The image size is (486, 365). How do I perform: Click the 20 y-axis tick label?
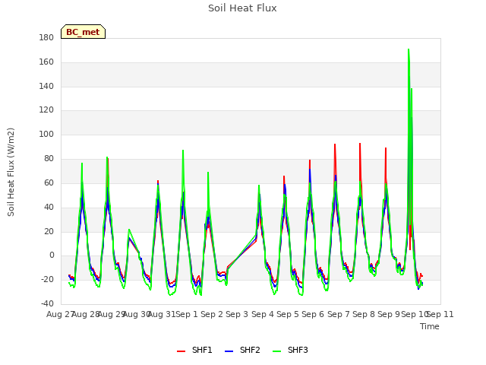(x=49, y=231)
